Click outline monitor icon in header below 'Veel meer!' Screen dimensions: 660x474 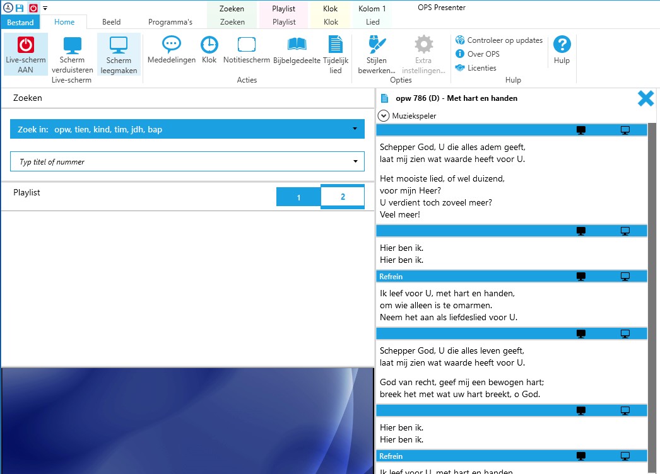point(625,231)
